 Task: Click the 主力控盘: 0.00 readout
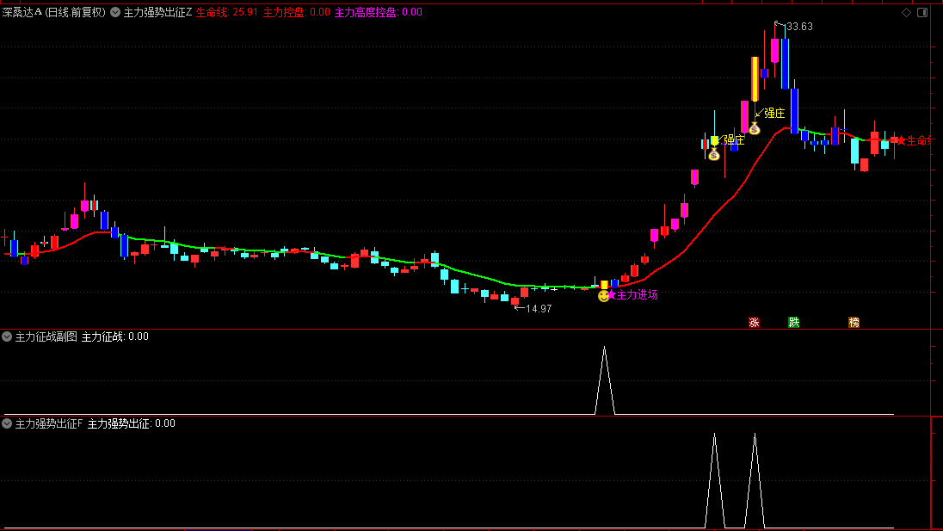(x=297, y=12)
